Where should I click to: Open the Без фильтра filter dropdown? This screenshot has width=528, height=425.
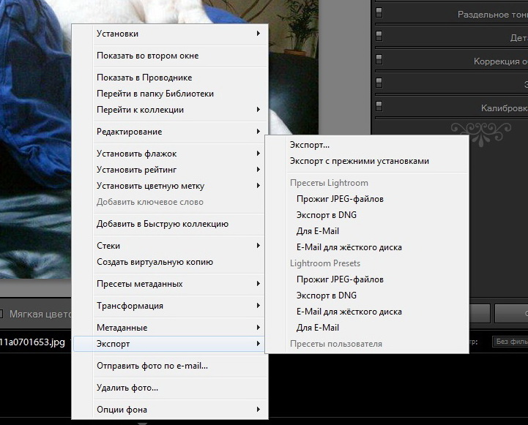pos(509,341)
